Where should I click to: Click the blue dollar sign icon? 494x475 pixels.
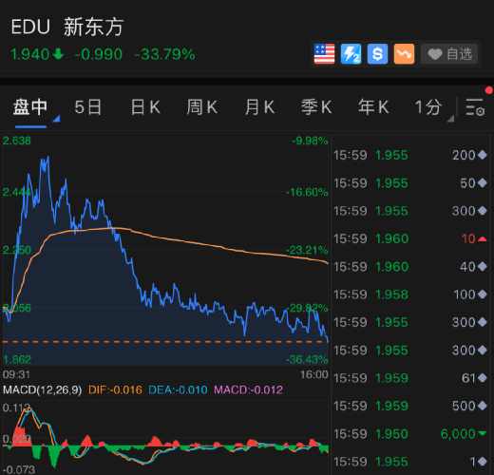(377, 54)
